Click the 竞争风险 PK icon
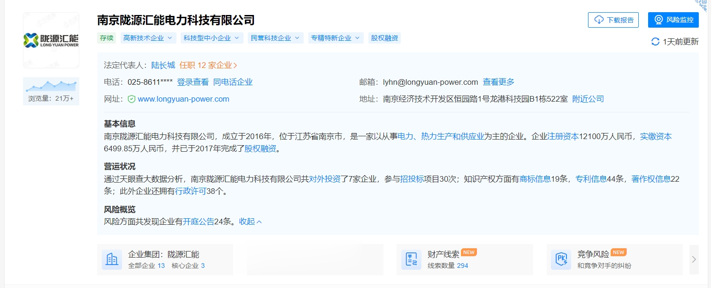The width and height of the screenshot is (711, 288). [x=561, y=259]
